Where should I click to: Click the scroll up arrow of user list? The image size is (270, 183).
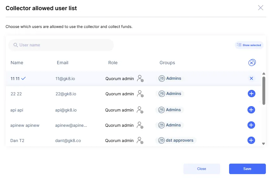[264, 74]
